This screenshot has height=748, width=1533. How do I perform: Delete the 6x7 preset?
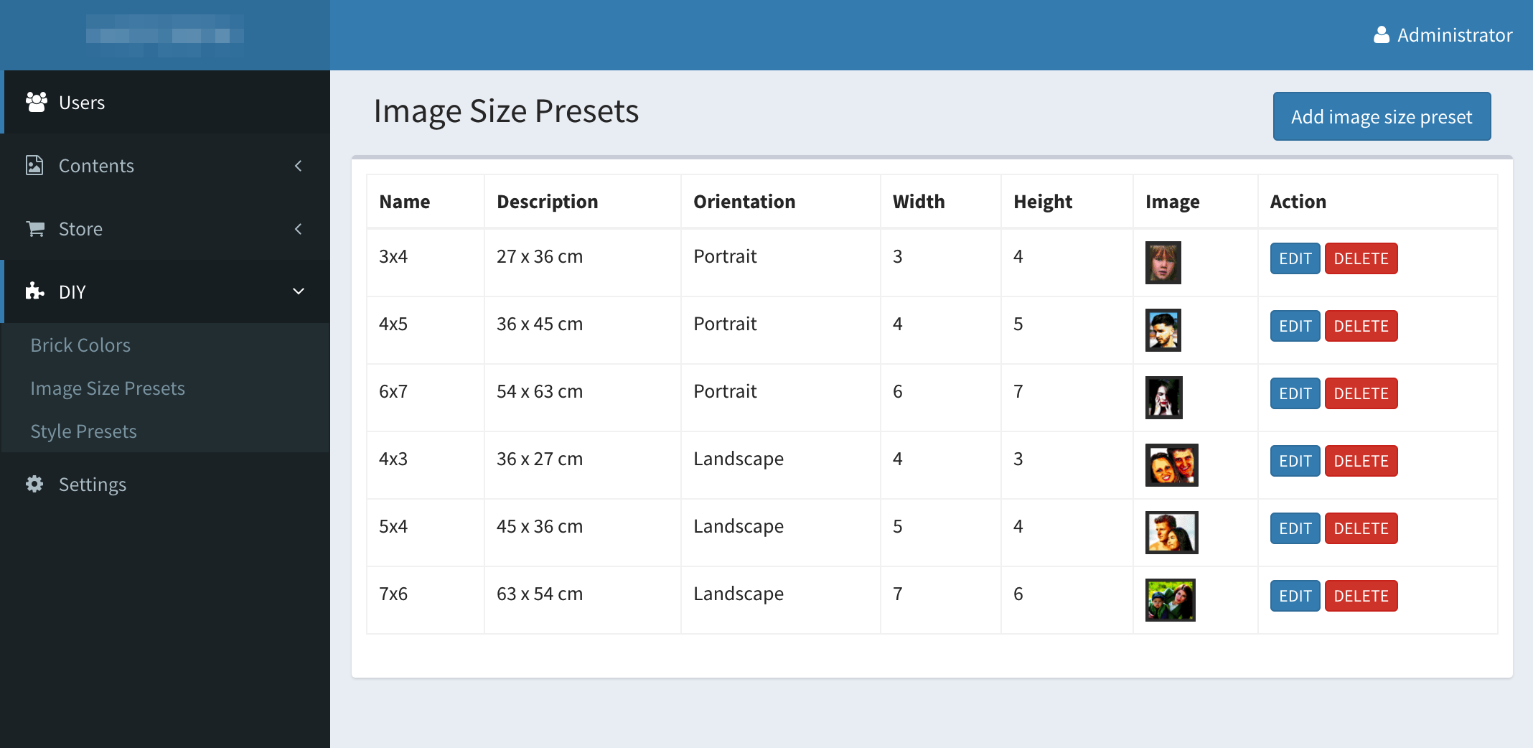coord(1361,393)
